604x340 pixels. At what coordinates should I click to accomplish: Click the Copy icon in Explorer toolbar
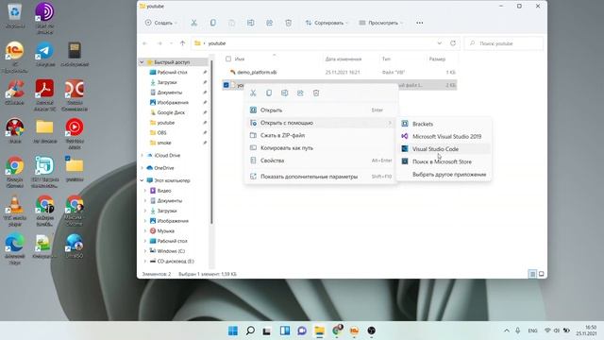coord(212,23)
